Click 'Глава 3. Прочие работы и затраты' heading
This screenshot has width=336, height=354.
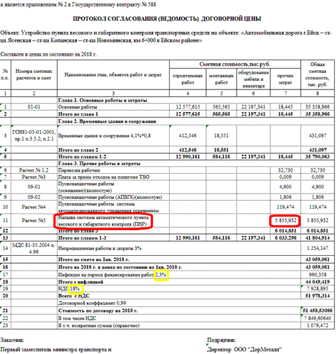(x=99, y=164)
